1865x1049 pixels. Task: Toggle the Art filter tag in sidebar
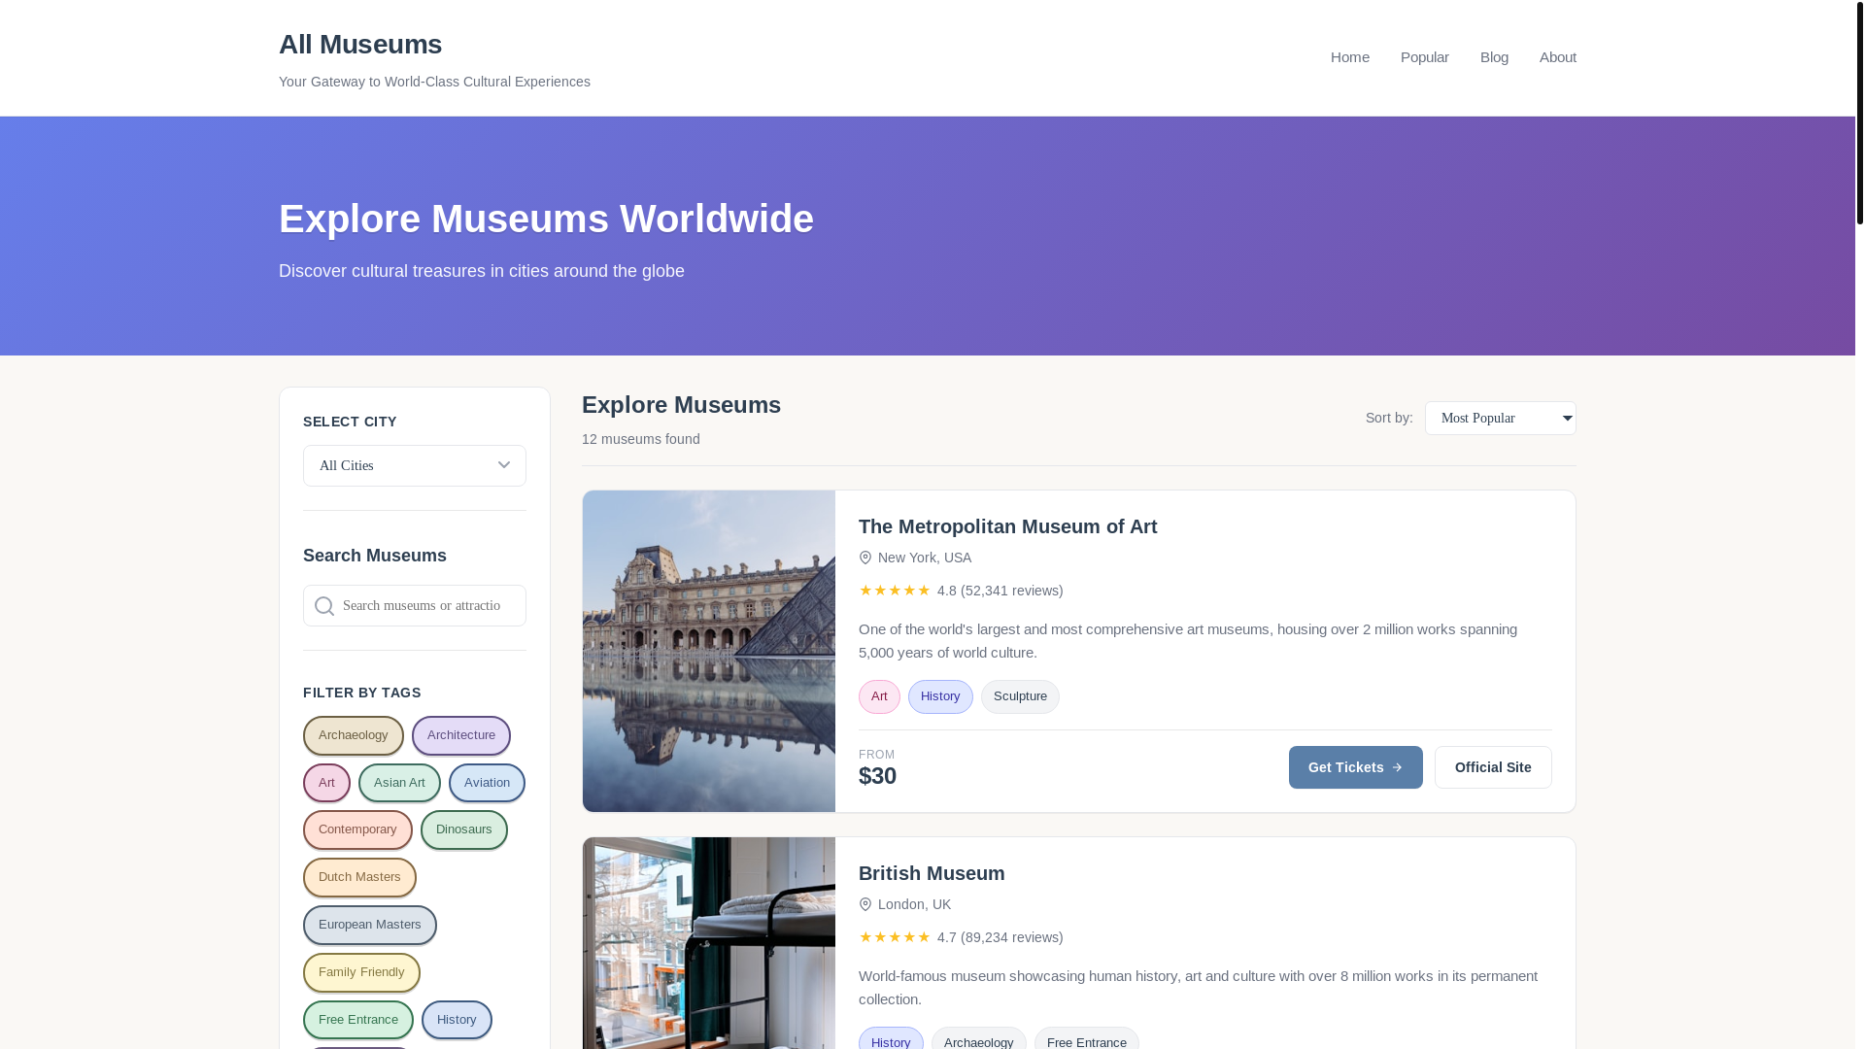click(326, 783)
